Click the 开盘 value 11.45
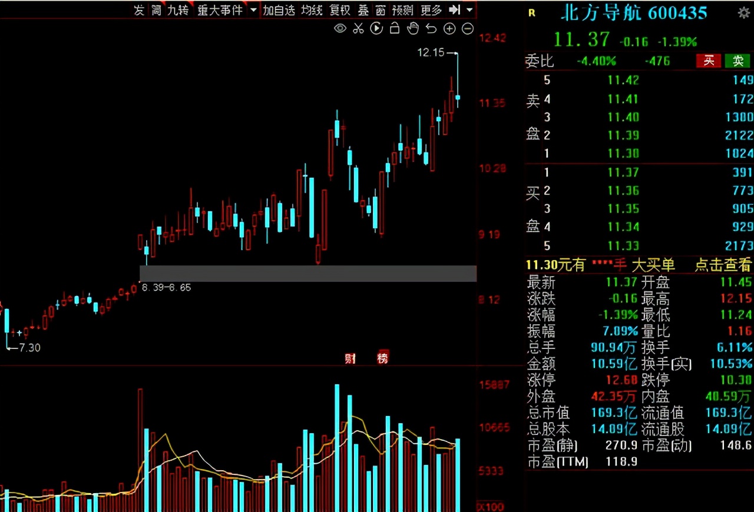754x512 pixels. point(736,282)
